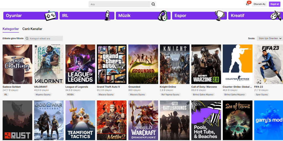
Task: Open the PUBG Battlegrounds cover
Action: point(175,120)
